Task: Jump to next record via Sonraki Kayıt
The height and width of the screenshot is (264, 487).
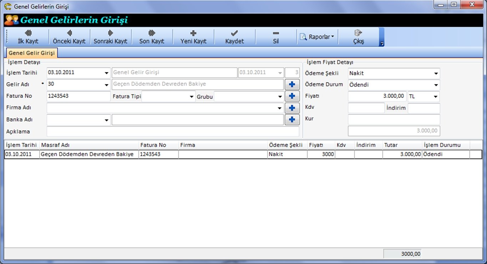Action: pyautogui.click(x=110, y=37)
